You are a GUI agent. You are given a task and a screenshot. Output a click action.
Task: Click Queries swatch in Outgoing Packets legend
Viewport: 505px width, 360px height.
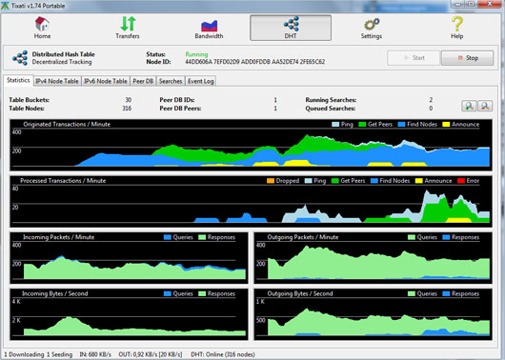pyautogui.click(x=412, y=237)
